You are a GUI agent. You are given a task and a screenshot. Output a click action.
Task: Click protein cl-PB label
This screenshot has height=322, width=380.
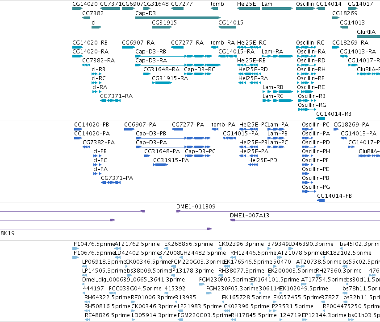tap(100, 151)
